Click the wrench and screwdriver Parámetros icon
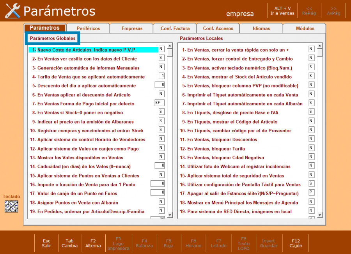This screenshot has width=351, height=254. [x=12, y=11]
